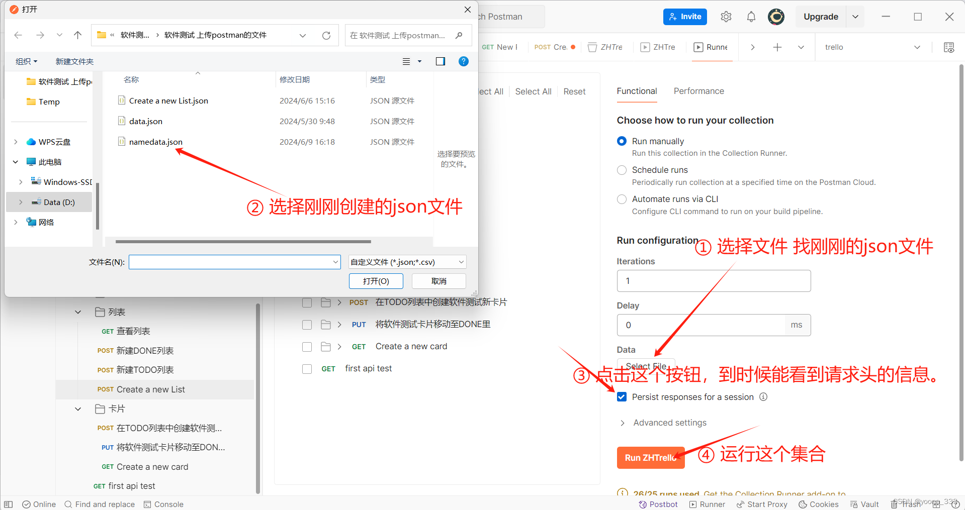The image size is (965, 510).
Task: Select Run manually option
Action: pyautogui.click(x=622, y=141)
